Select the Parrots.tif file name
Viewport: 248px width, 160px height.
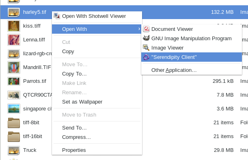coord(35,81)
